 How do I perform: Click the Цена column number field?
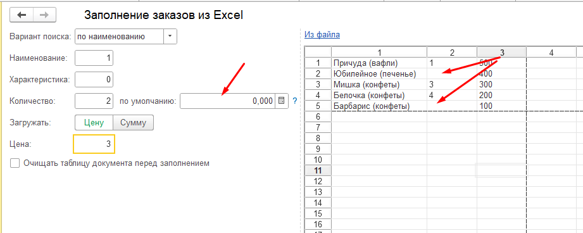(94, 144)
